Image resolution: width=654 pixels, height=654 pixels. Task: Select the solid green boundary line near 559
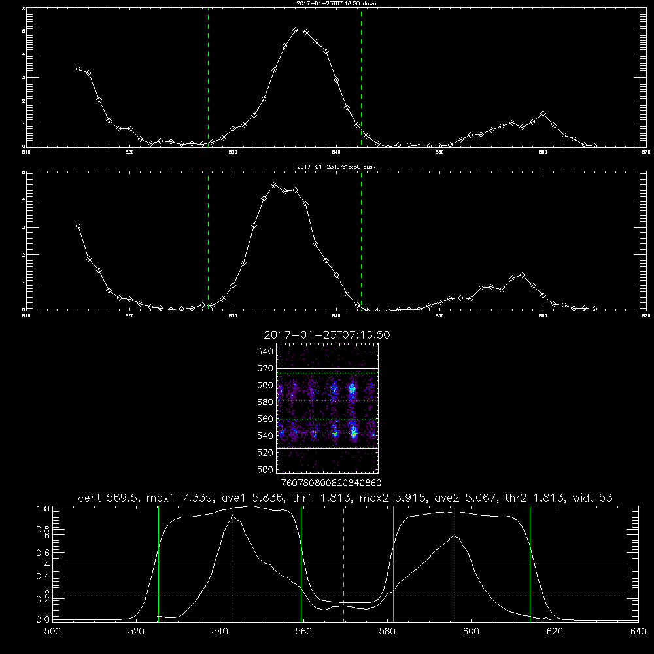point(301,563)
